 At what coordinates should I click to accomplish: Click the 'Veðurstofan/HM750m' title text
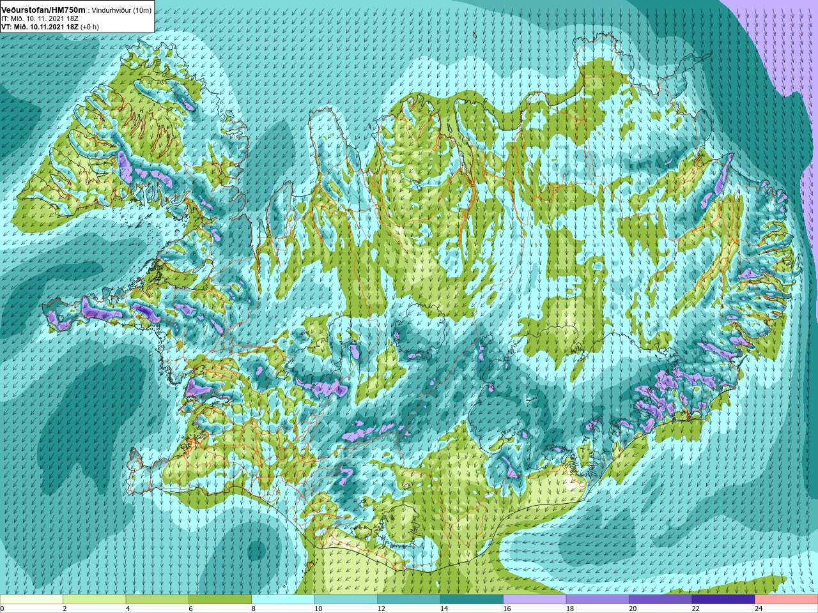tap(43, 10)
